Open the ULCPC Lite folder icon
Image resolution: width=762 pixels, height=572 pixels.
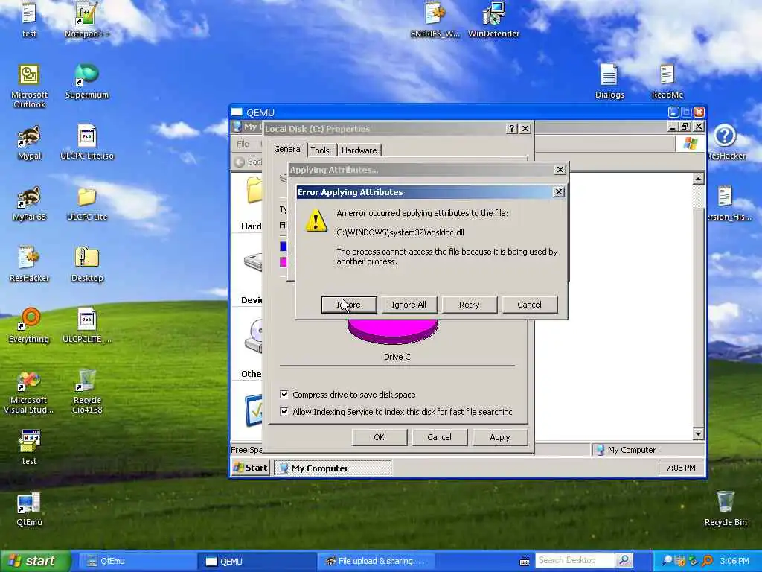(x=87, y=203)
